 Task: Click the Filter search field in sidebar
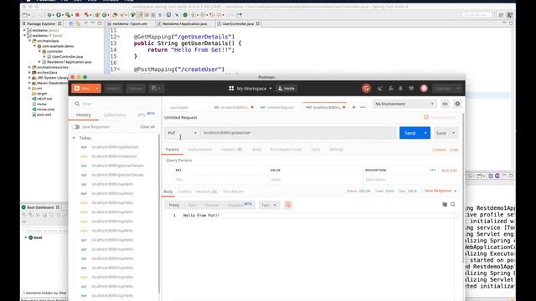click(x=115, y=104)
